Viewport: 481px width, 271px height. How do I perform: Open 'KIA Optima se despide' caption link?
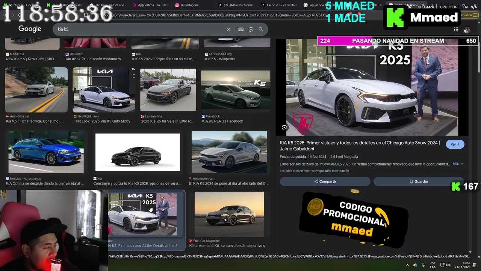point(45,183)
